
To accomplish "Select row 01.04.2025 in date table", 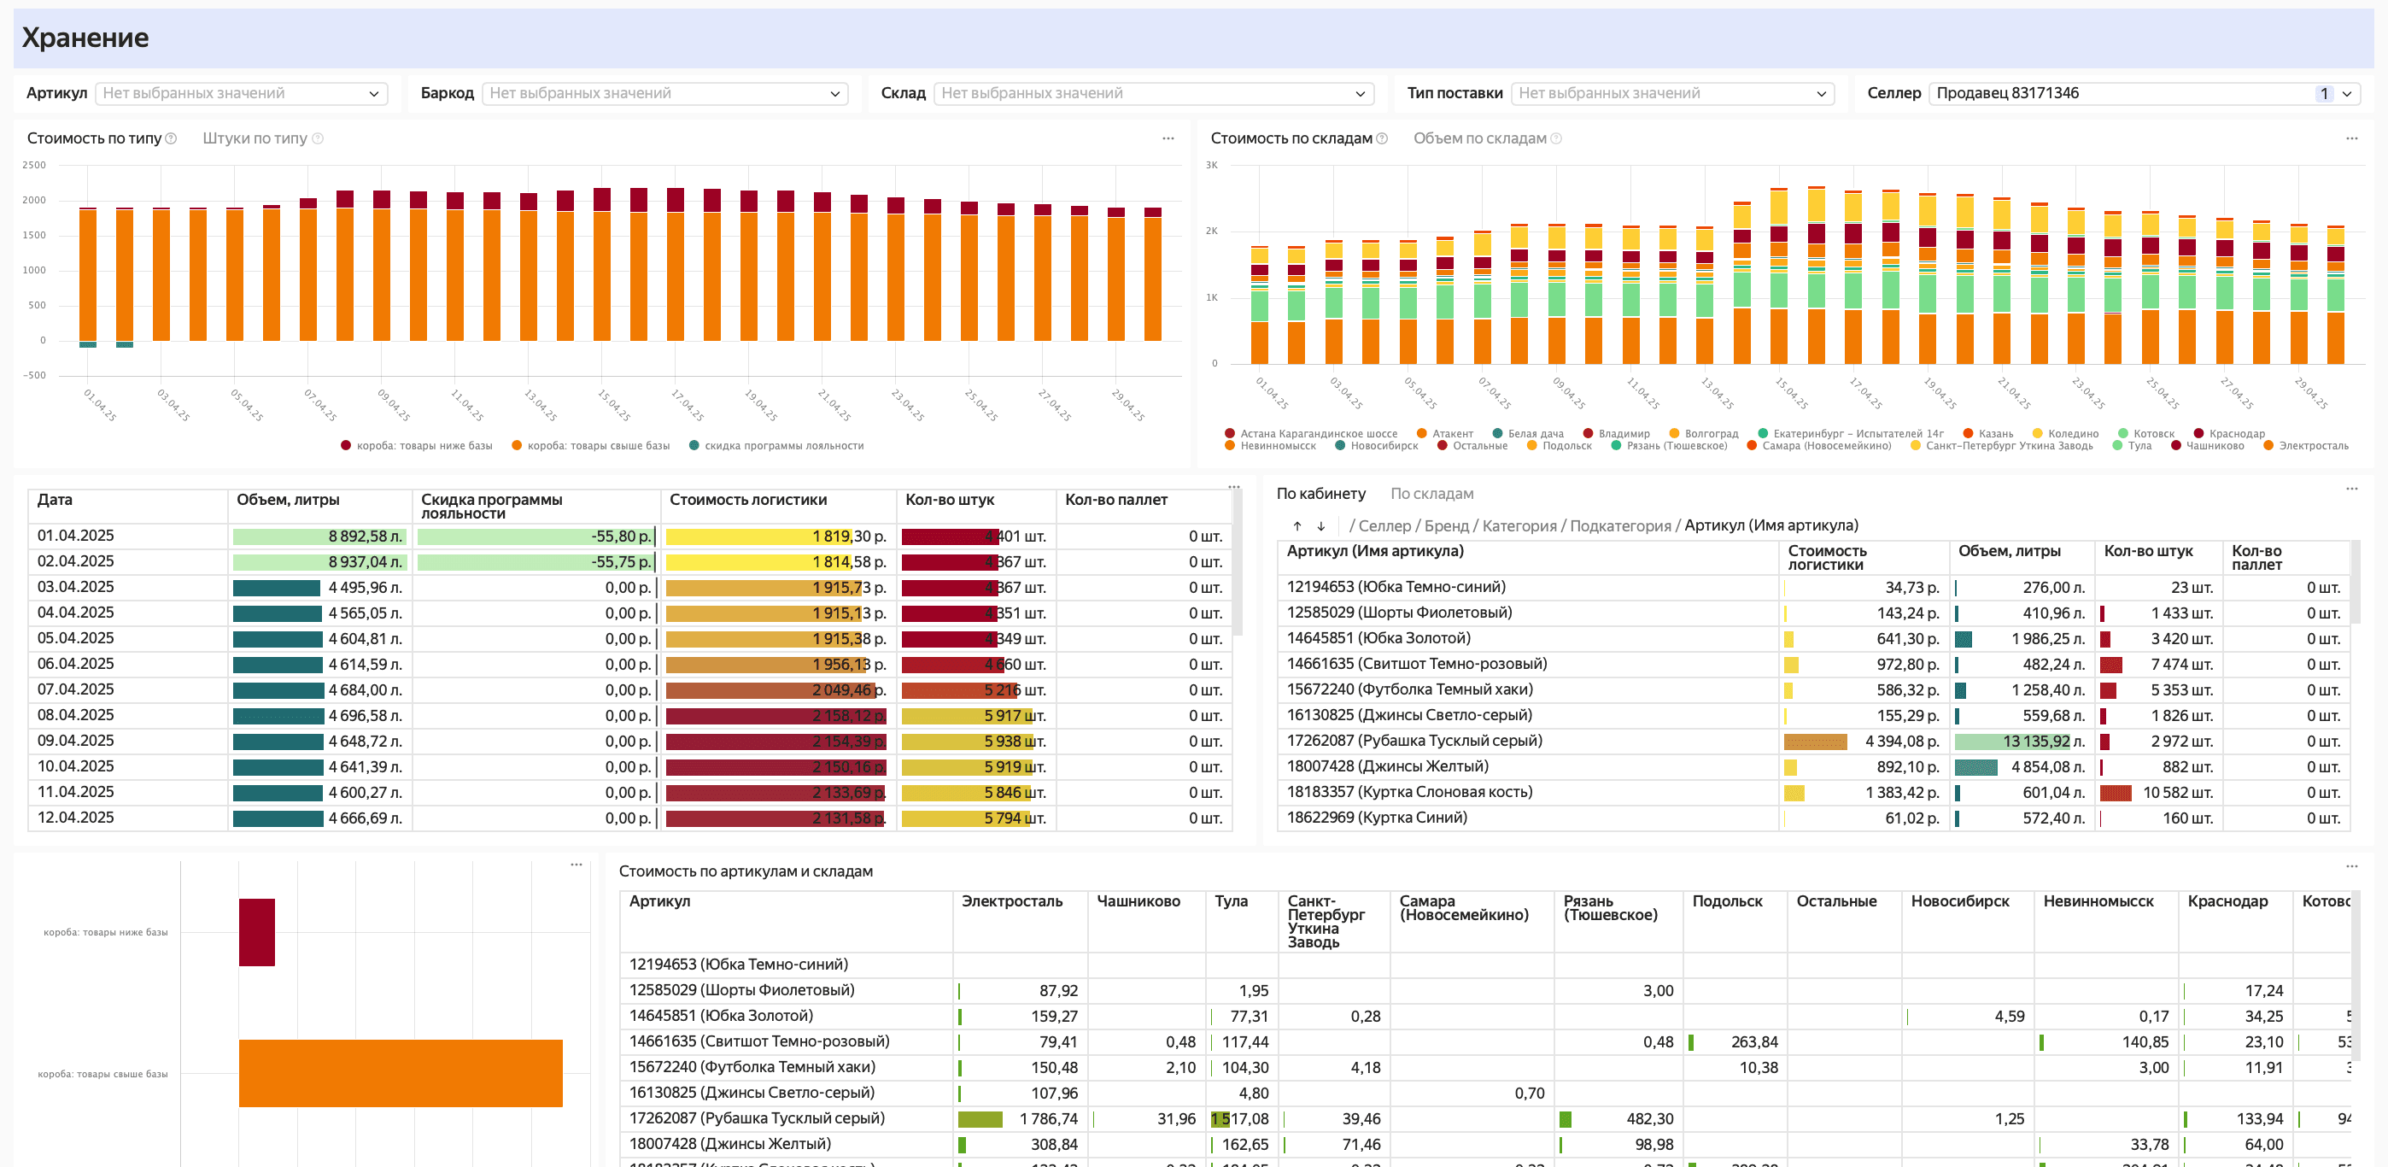I will tap(629, 536).
